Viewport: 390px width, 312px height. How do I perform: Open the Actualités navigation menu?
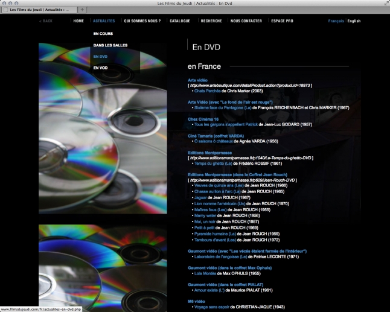103,21
